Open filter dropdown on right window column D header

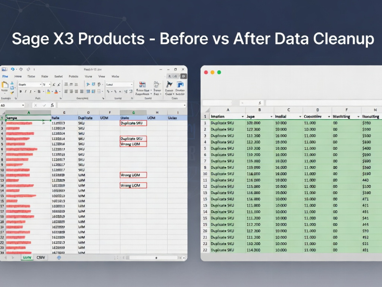329,117
